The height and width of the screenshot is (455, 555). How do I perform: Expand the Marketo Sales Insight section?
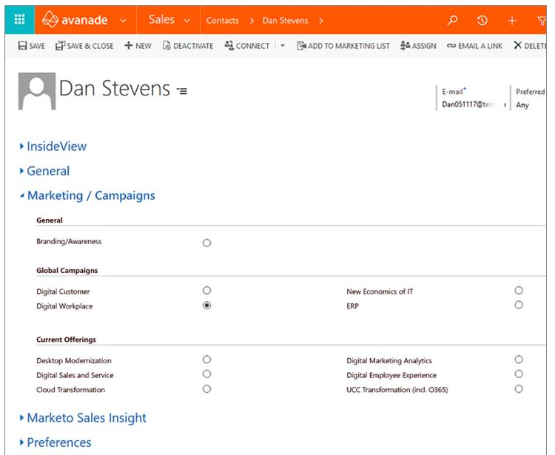coord(83,418)
